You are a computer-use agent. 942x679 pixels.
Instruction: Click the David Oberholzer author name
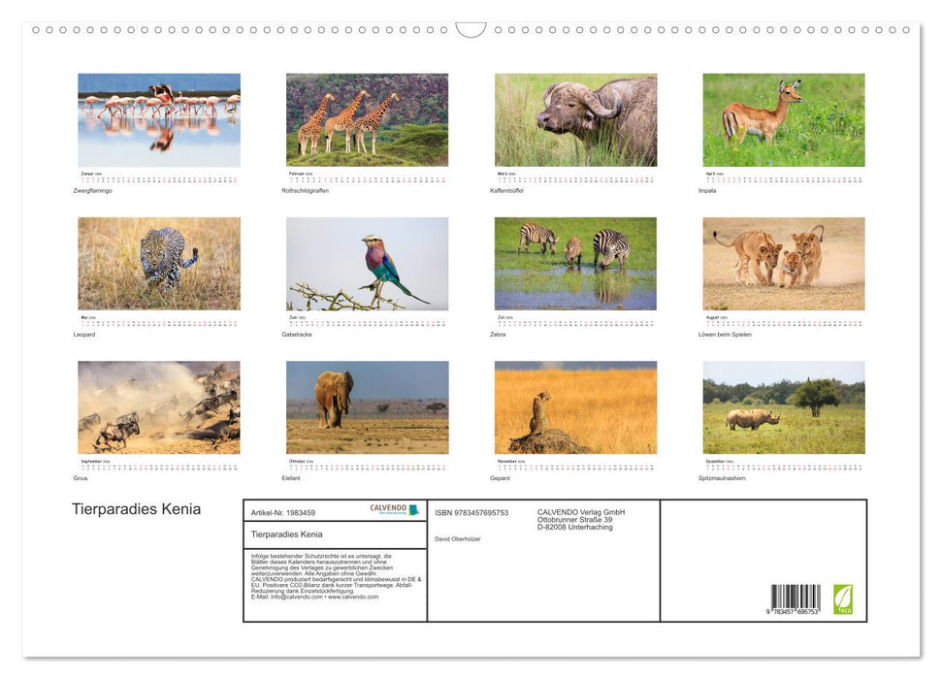coord(458,538)
